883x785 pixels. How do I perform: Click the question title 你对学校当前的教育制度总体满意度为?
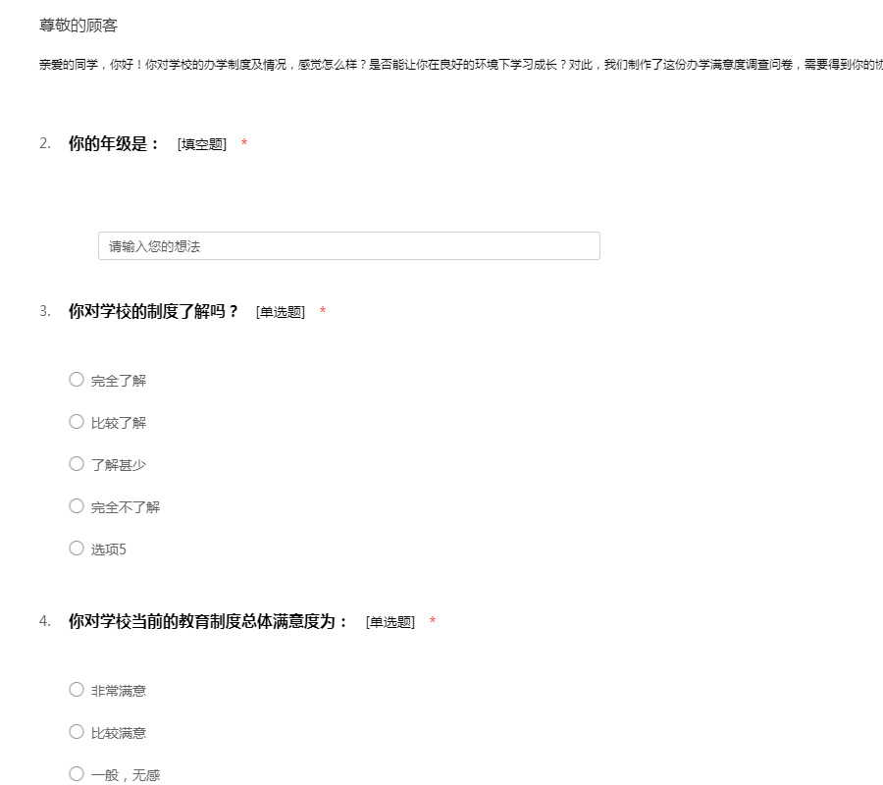tap(208, 622)
